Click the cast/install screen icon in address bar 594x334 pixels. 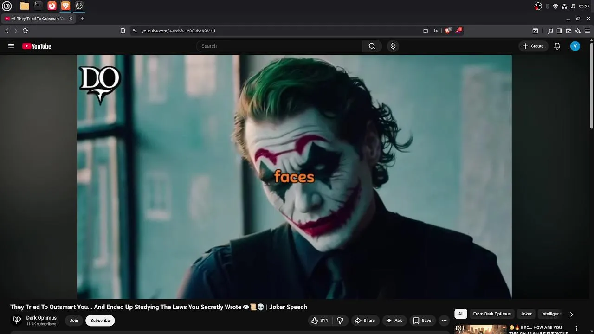[426, 31]
